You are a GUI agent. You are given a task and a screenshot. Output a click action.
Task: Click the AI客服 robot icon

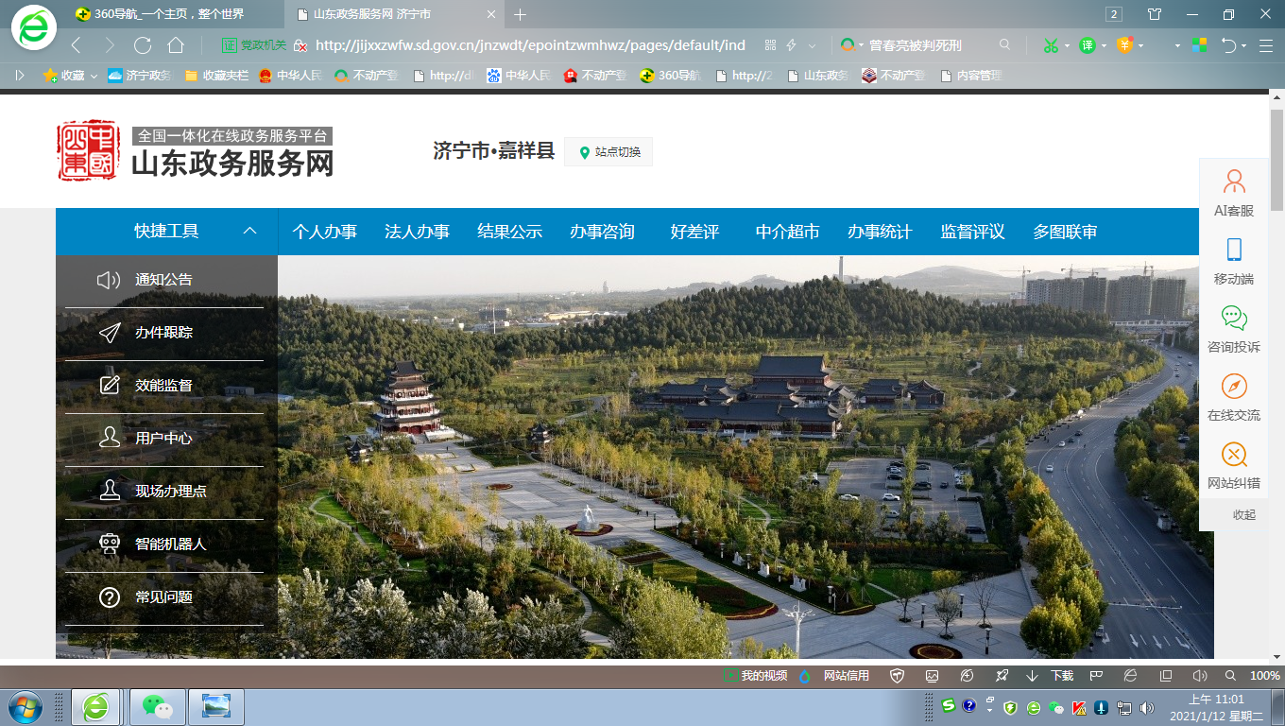click(1233, 181)
